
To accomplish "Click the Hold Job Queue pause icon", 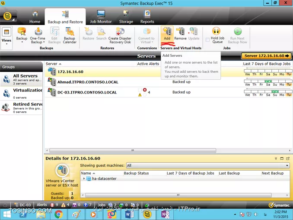I will pos(216,31).
